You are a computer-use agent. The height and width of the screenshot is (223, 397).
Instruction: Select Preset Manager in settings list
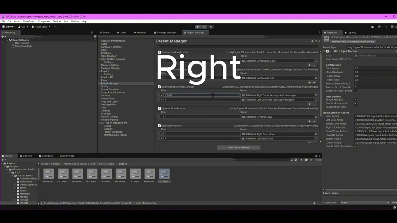109,83
